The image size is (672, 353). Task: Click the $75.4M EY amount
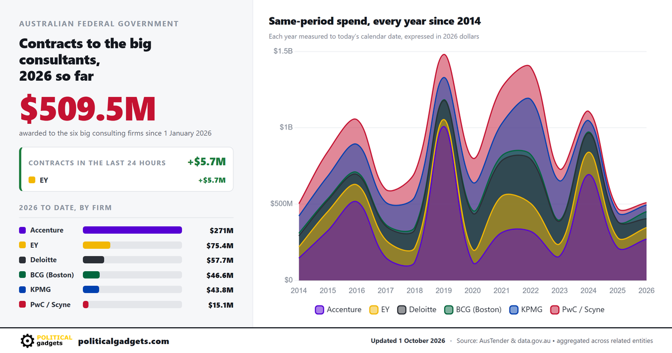(x=220, y=245)
